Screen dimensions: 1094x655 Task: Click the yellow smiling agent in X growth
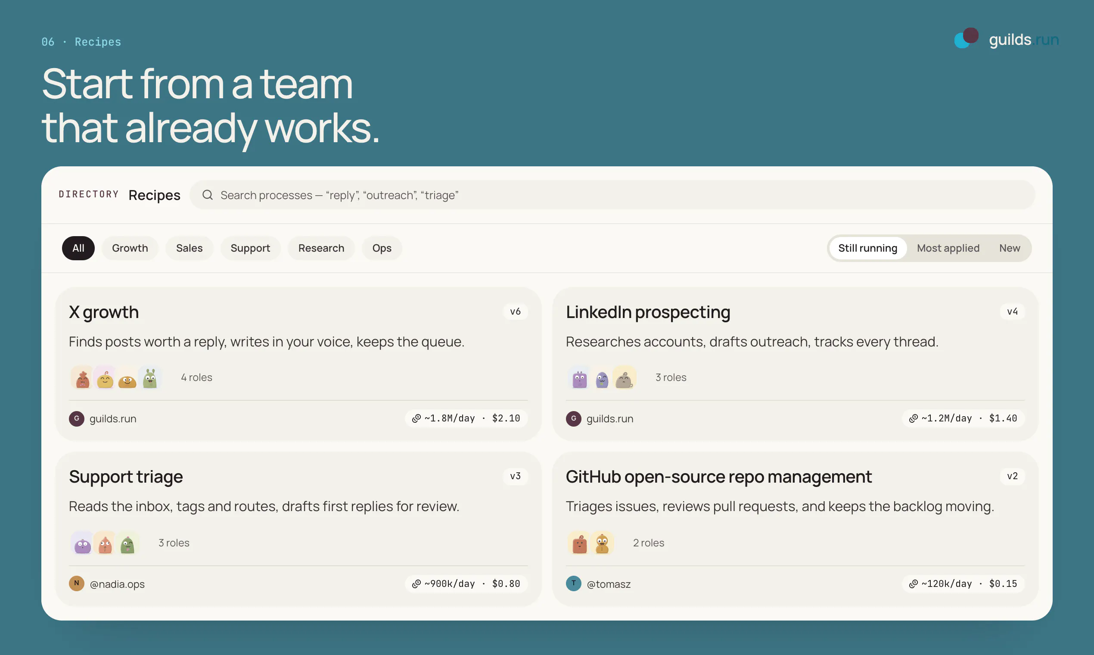coord(105,377)
